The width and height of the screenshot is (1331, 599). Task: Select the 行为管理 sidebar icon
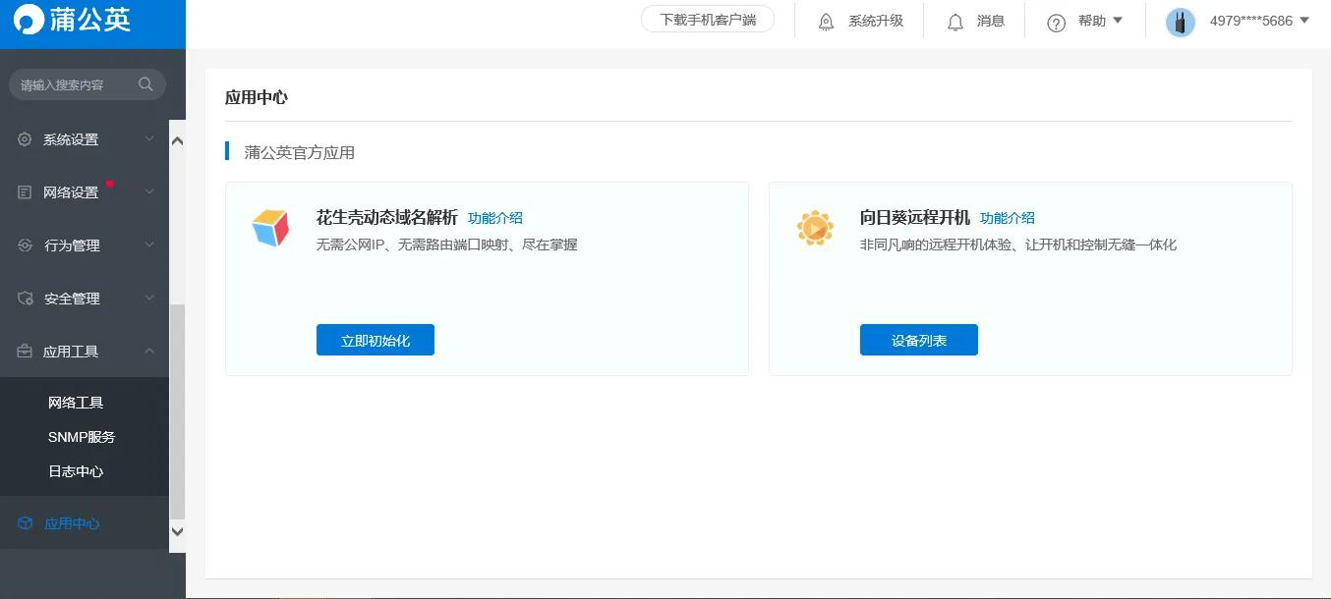pos(24,245)
